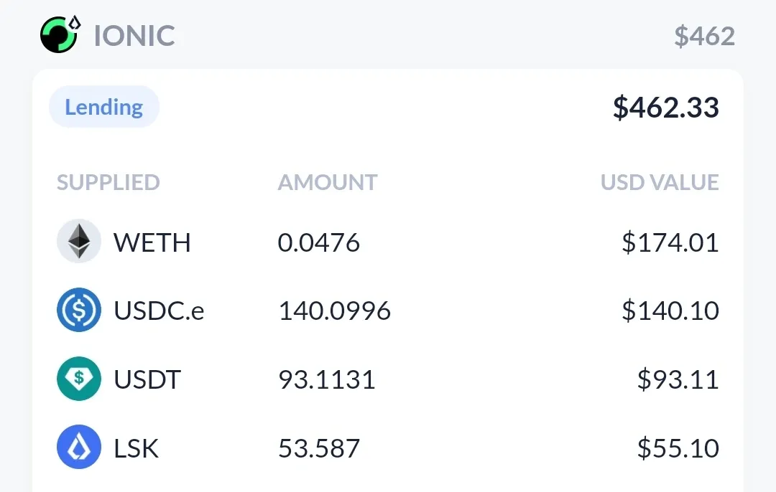Click the AMOUNT column header

pos(328,182)
